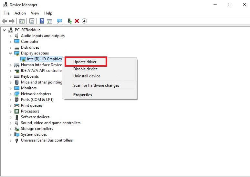Image resolution: width=250 pixels, height=177 pixels.
Task: Click show/hide console tree toolbar icon
Action: pos(22,21)
